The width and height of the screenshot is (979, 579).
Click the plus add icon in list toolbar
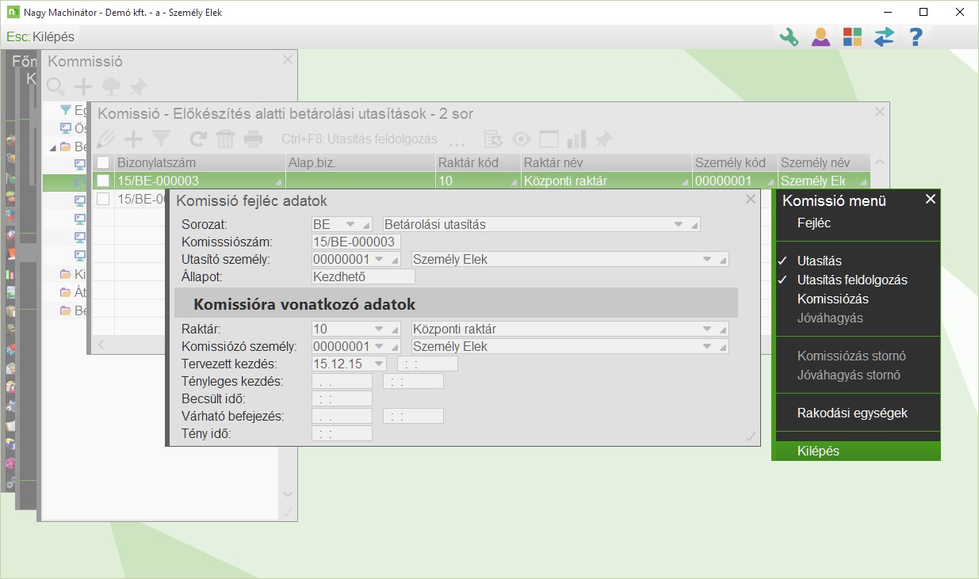(x=133, y=139)
